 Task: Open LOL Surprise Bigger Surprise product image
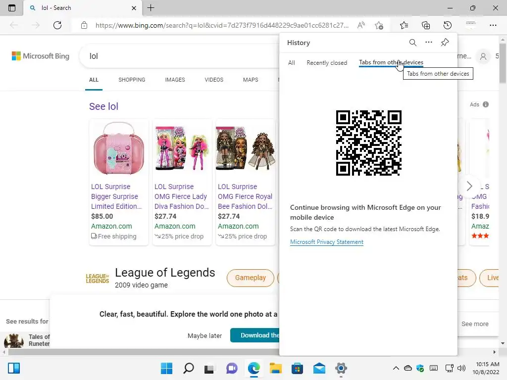(x=119, y=148)
